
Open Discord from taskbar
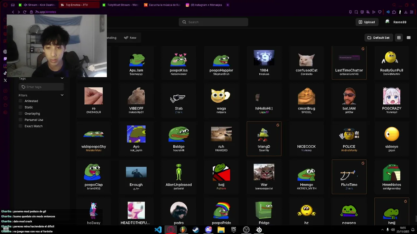[x=208, y=230]
